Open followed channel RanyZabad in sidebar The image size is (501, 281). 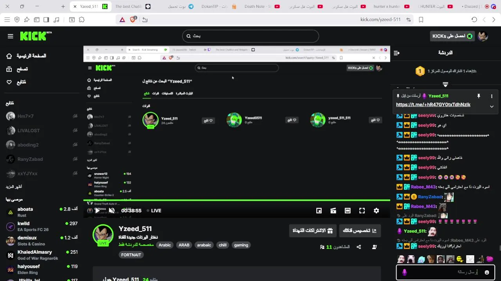(x=41, y=159)
